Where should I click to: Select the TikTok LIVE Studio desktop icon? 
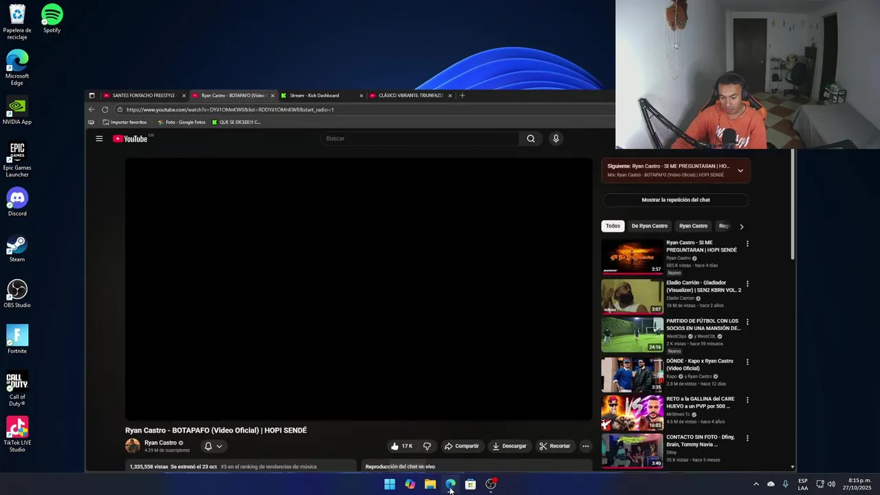click(17, 434)
